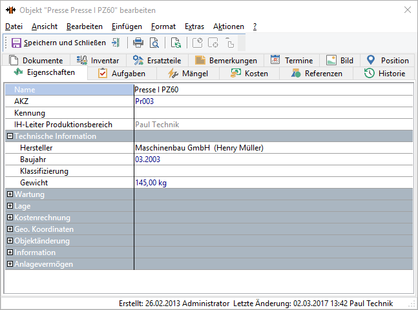Click the Aufgaben checklist icon
418x310 pixels.
point(103,73)
